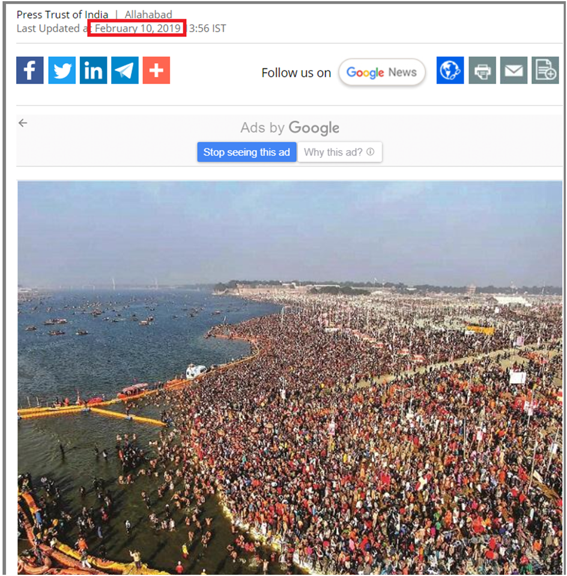Image resolution: width=567 pixels, height=576 pixels.
Task: Click Stop seeing this ad
Action: pyautogui.click(x=247, y=152)
